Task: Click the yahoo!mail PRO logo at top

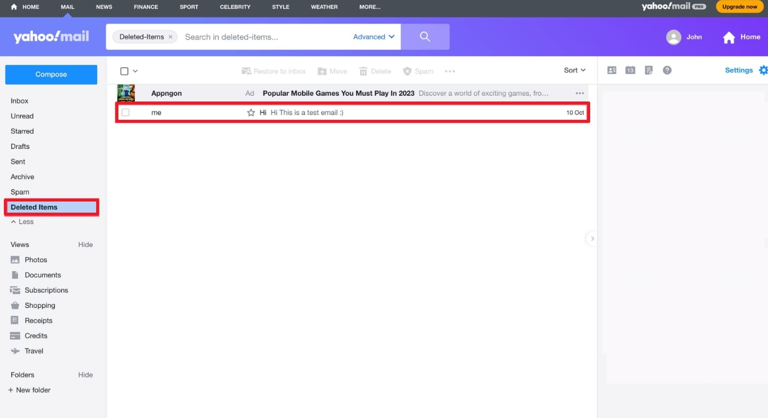Action: 674,6
